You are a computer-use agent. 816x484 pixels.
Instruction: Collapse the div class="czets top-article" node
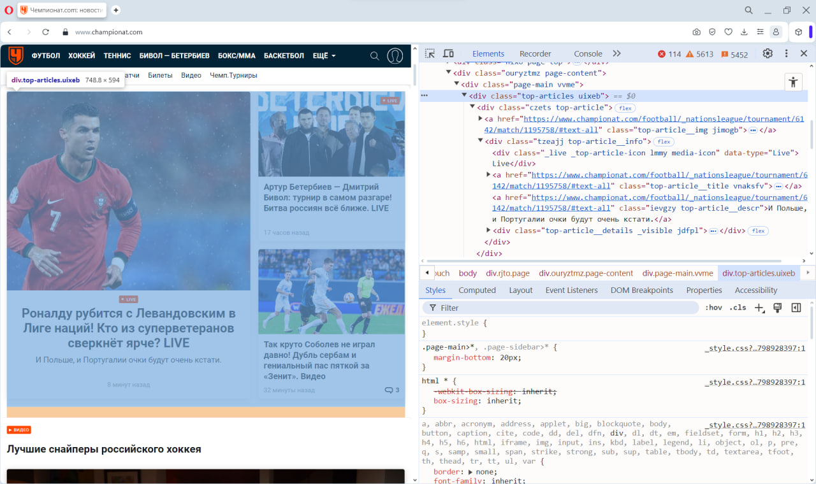(x=472, y=107)
